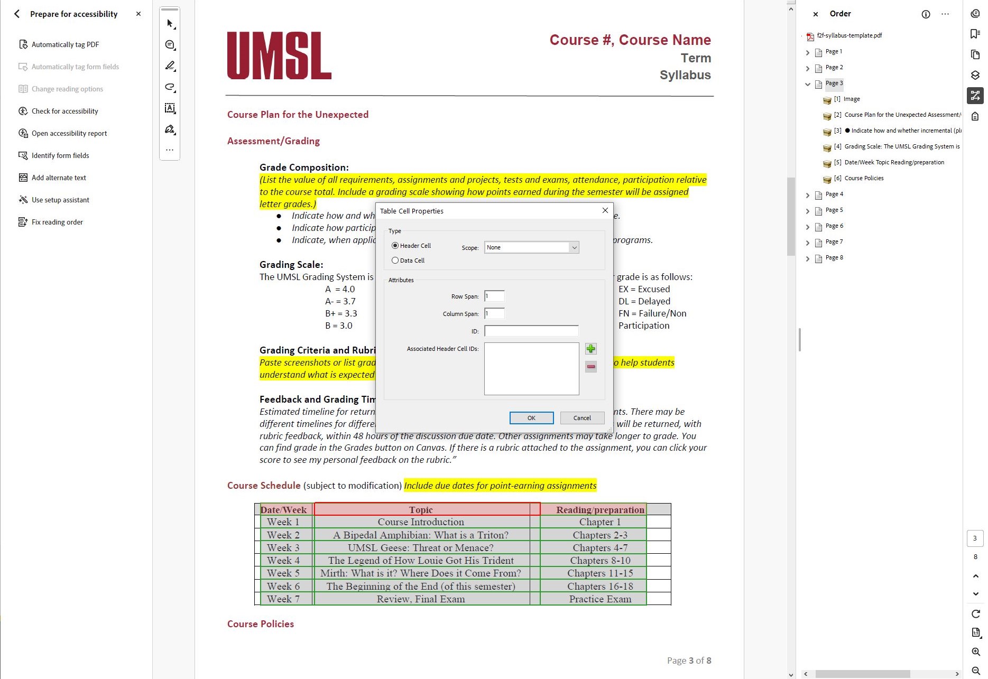The height and width of the screenshot is (679, 988).
Task: Select the comment bubble tool
Action: (170, 45)
